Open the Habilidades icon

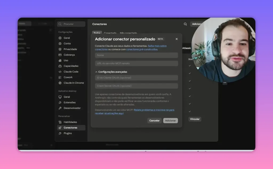(x=60, y=122)
